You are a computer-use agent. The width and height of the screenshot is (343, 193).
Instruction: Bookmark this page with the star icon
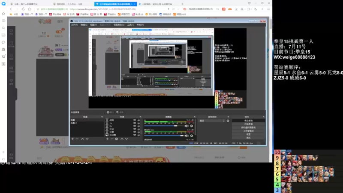[38, 9]
